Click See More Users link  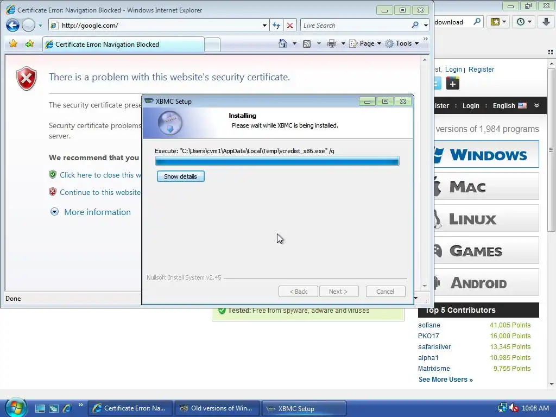tap(445, 380)
